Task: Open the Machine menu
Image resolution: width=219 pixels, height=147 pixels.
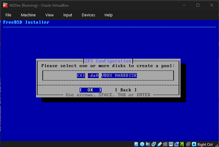Action: (28, 15)
